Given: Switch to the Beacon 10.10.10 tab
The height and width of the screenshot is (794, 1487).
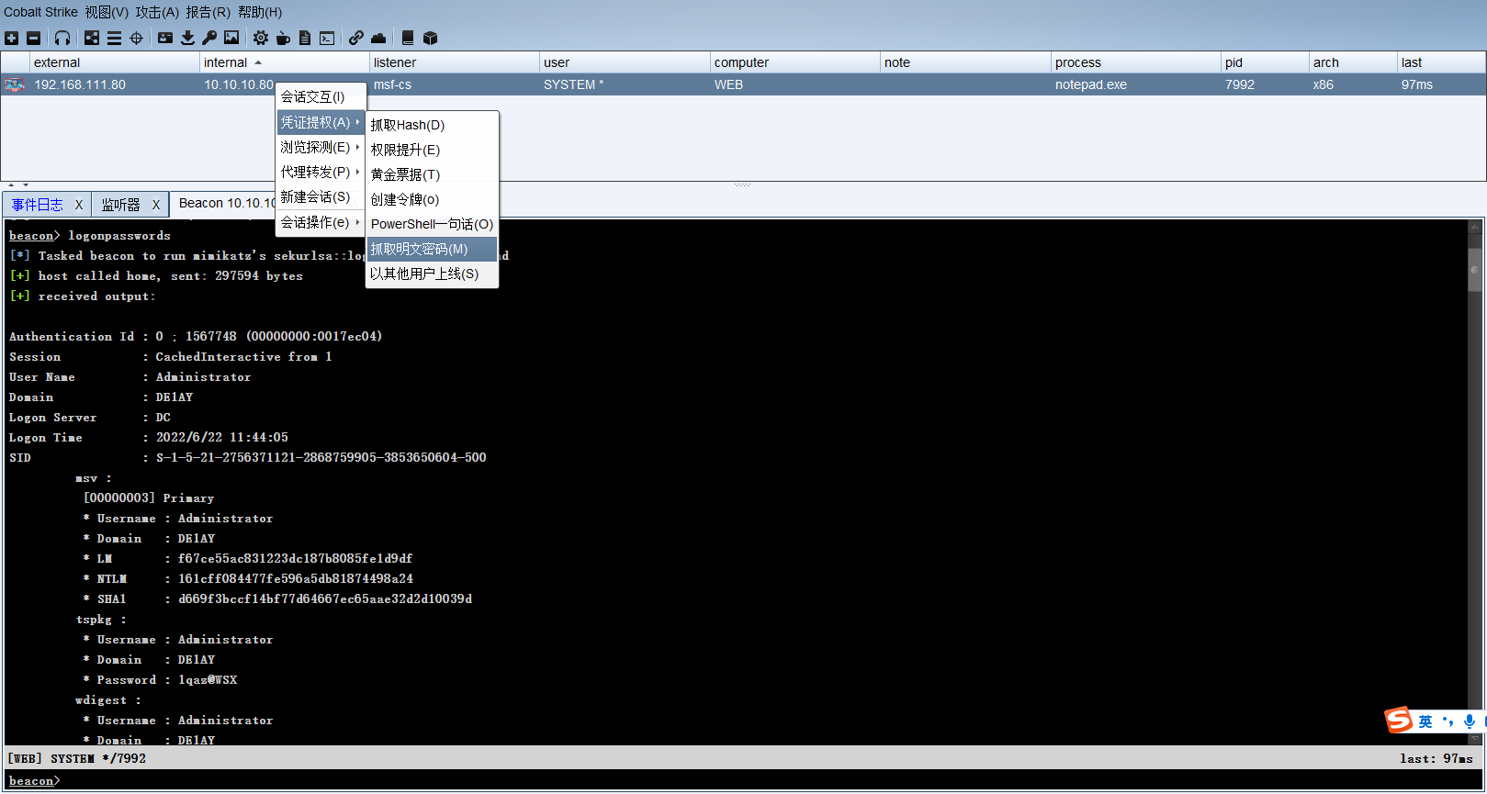Looking at the screenshot, I should [225, 203].
